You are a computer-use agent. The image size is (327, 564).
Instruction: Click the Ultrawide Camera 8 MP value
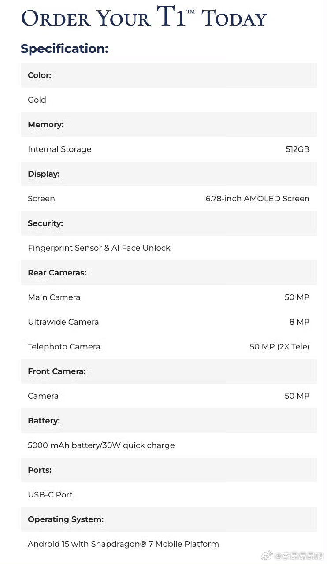(300, 322)
